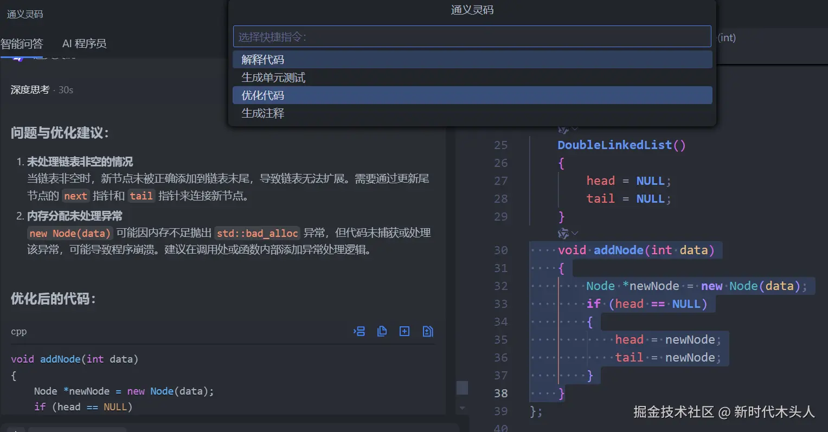Viewport: 828px width, 432px height.
Task: Click the new file plus-square icon
Action: [405, 331]
